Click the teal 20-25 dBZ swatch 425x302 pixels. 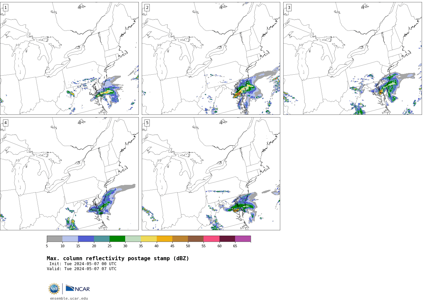click(x=102, y=239)
